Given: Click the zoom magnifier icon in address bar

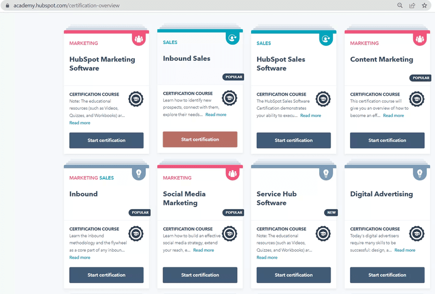Looking at the screenshot, I should (400, 5).
